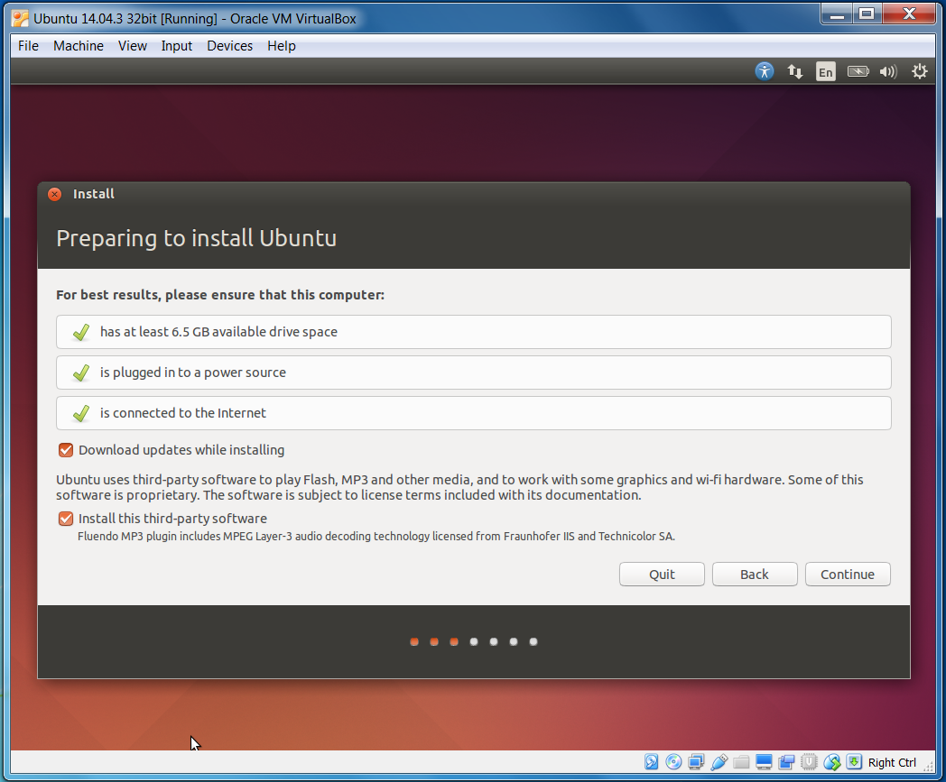946x782 pixels.
Task: Disable Install this third-party software
Action: pyautogui.click(x=65, y=519)
